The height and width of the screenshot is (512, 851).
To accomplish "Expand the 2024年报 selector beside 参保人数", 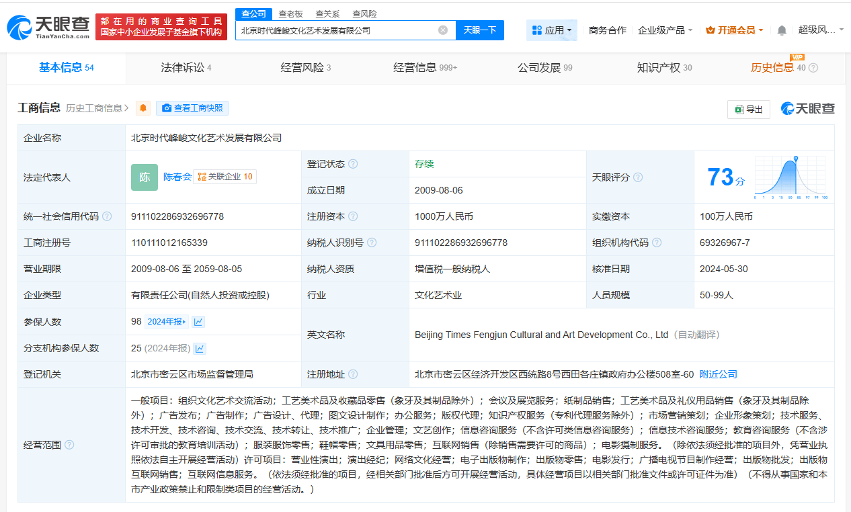I will point(167,322).
